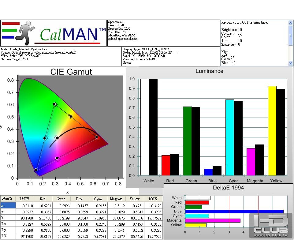Screen dimensions: 294x240
Task: Click the up arrow of the POST settings scrollbar
Action: [290, 23]
